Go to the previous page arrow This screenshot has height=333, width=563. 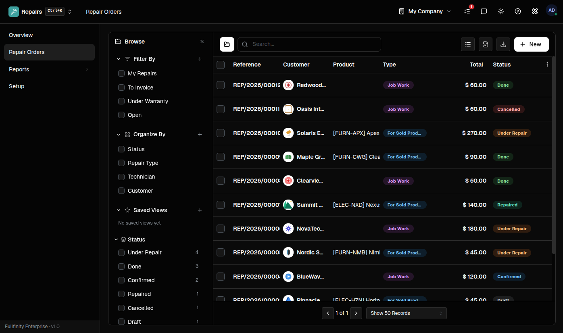pyautogui.click(x=328, y=313)
